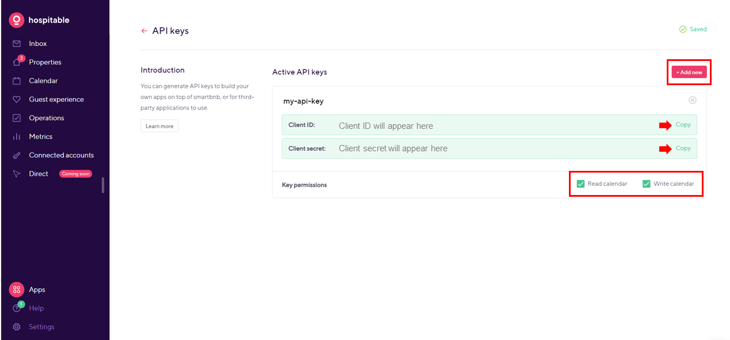This screenshot has height=340, width=730.
Task: View Metrics from the sidebar
Action: coord(42,136)
